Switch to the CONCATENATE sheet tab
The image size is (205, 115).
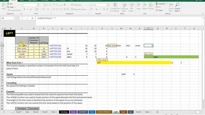(x=104, y=112)
